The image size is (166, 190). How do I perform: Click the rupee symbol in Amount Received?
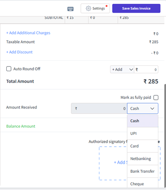[x=76, y=108]
